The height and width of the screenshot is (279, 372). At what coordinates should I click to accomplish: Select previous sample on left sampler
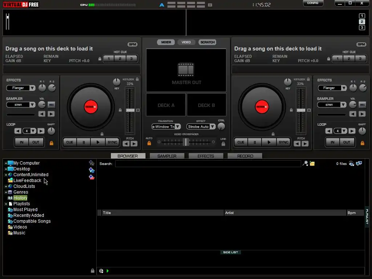coord(42,114)
